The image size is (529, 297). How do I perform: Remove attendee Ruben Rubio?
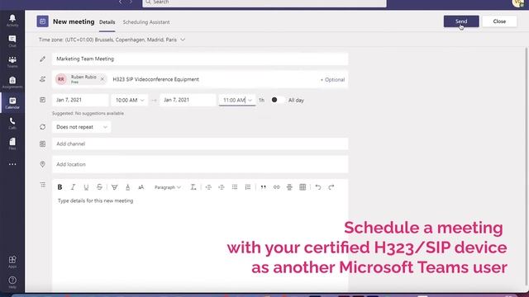click(102, 79)
